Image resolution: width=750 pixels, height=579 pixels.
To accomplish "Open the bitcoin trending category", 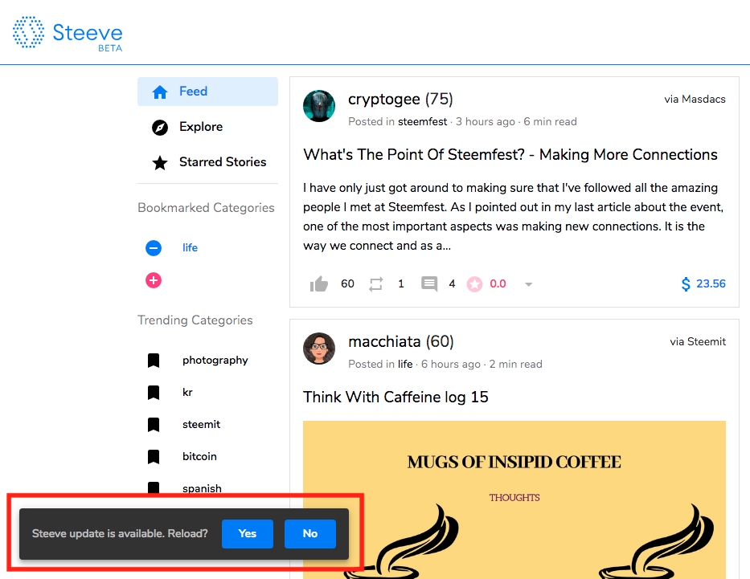I will click(x=199, y=456).
